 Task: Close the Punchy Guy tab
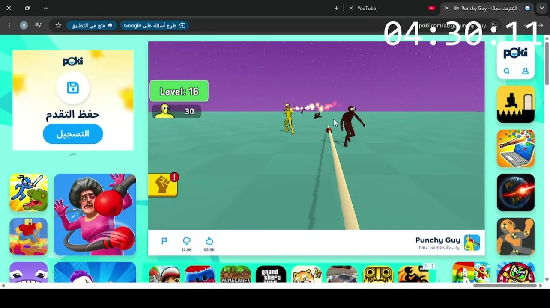coord(447,8)
